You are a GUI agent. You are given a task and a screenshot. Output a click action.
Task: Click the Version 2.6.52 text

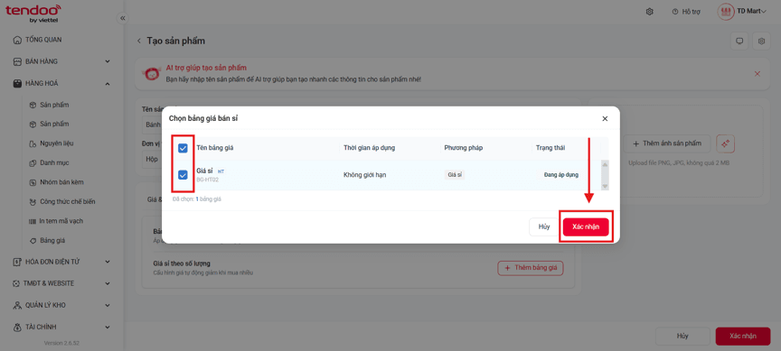[x=61, y=343]
